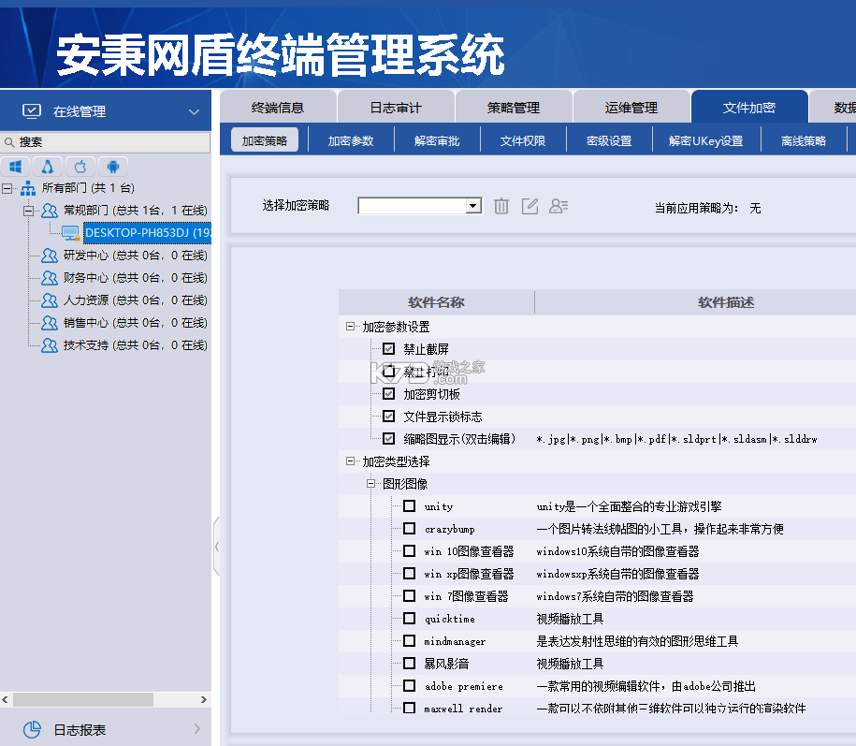Select the maxwell render row

597,708
